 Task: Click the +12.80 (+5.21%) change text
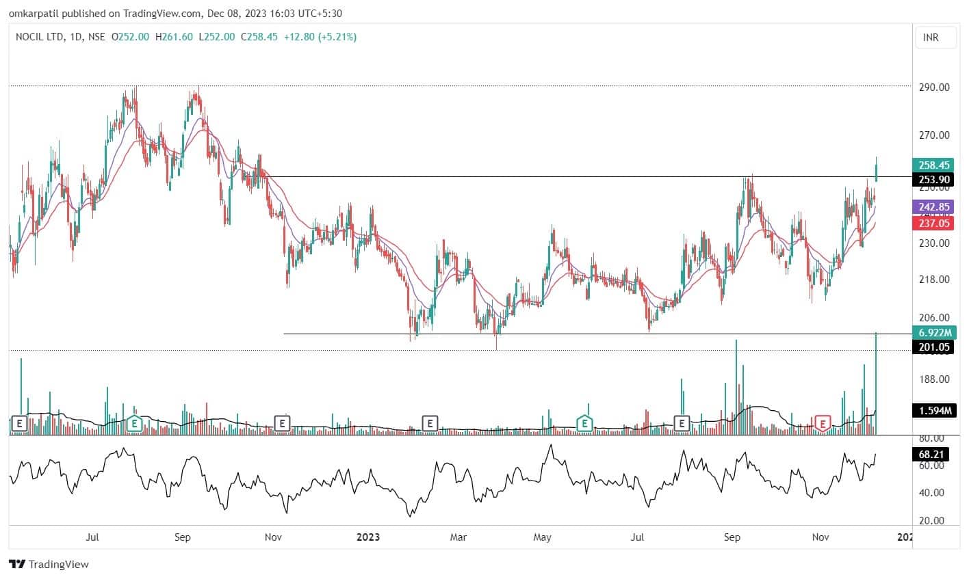320,37
